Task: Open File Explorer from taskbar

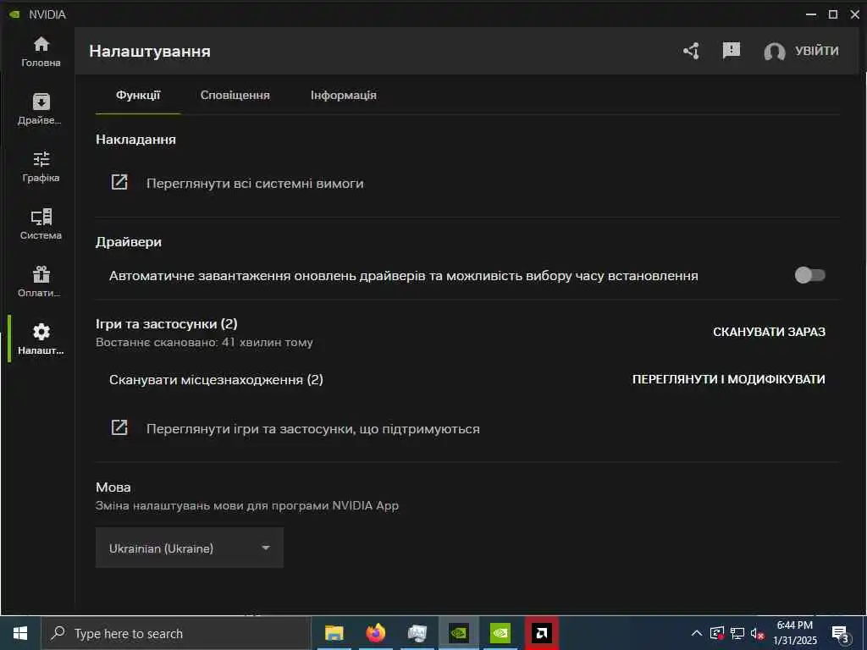Action: [334, 633]
